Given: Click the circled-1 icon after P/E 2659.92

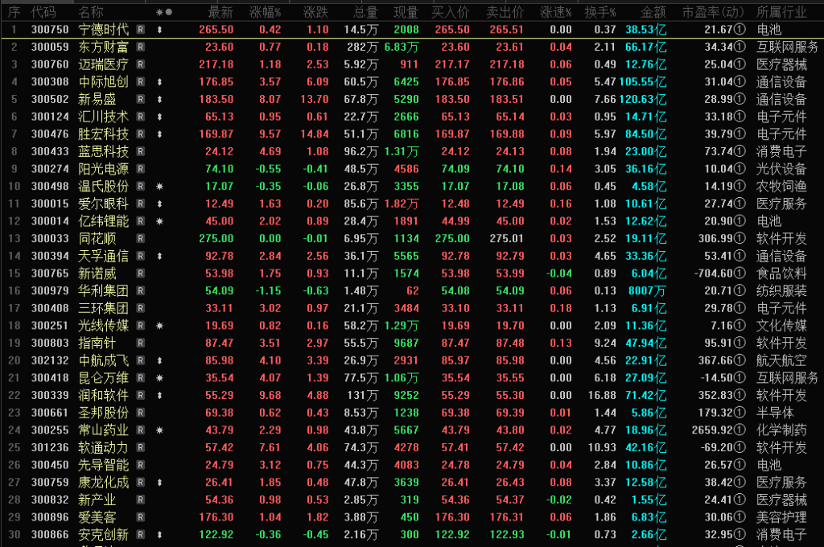Looking at the screenshot, I should coord(740,430).
